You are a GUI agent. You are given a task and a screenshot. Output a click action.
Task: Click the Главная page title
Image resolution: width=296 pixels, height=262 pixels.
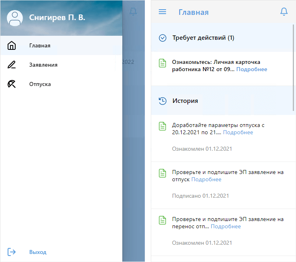click(193, 12)
